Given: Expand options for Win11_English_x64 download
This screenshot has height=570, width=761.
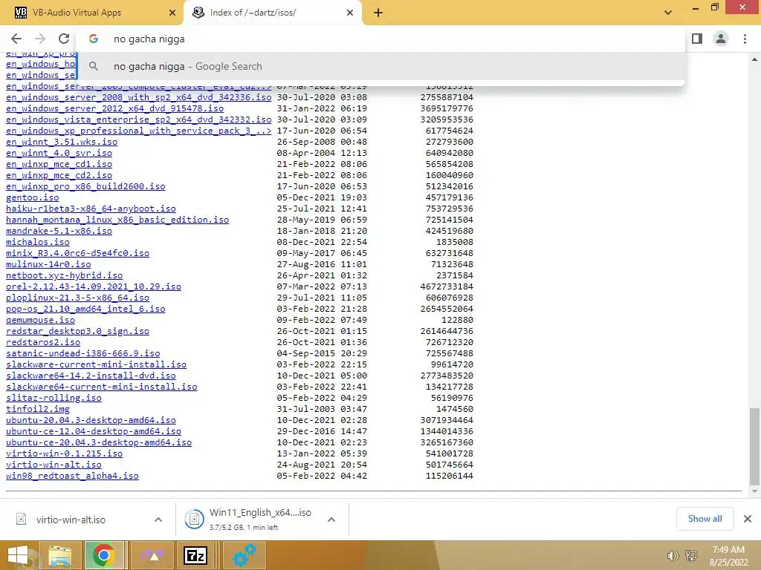Looking at the screenshot, I should (331, 520).
